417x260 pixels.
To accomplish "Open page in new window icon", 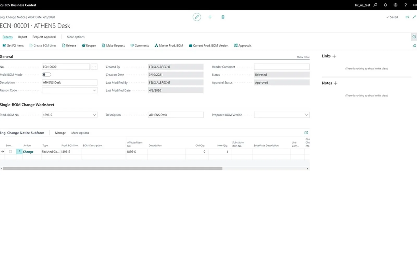I will (407, 17).
